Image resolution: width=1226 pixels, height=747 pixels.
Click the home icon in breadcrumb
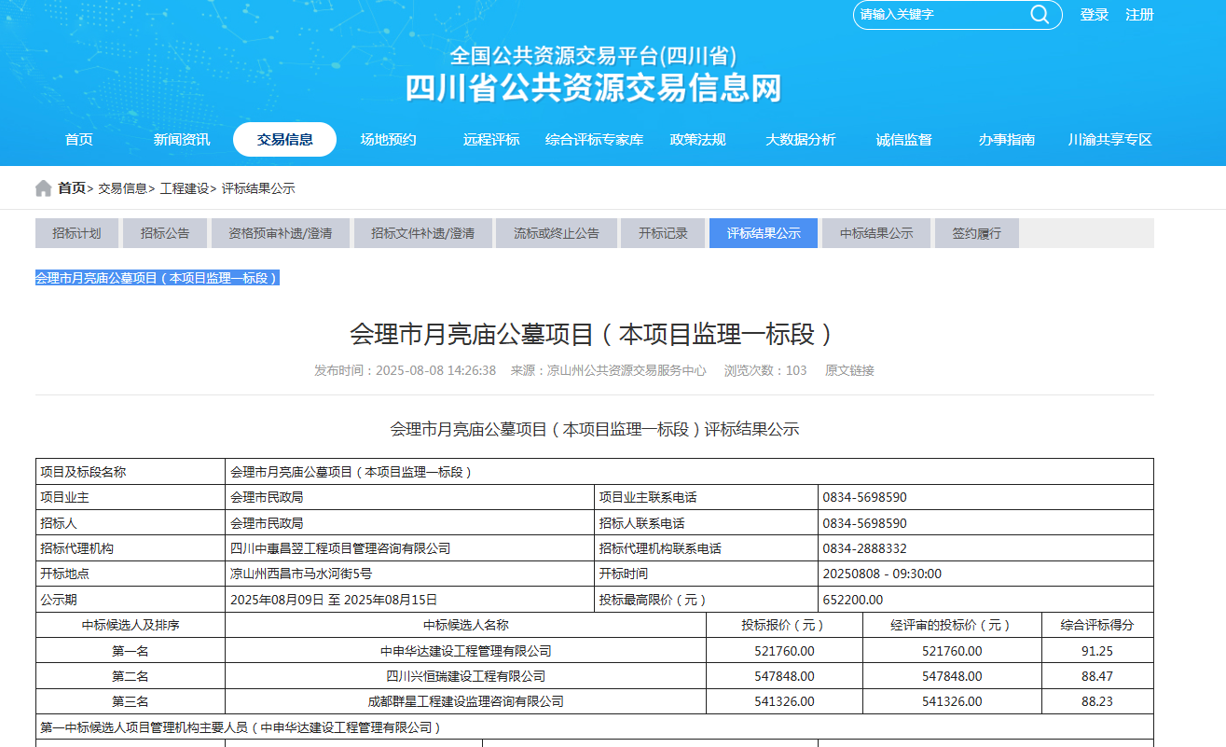(44, 188)
